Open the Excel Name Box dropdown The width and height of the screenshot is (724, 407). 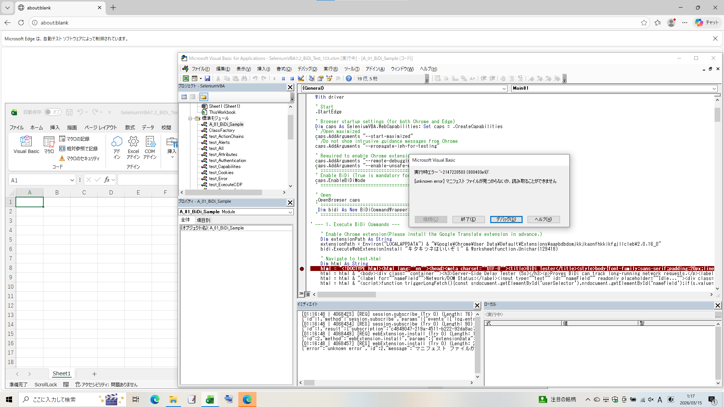pos(72,180)
